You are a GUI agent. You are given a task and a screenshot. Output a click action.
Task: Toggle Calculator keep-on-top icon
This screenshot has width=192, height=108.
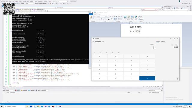(103, 41)
